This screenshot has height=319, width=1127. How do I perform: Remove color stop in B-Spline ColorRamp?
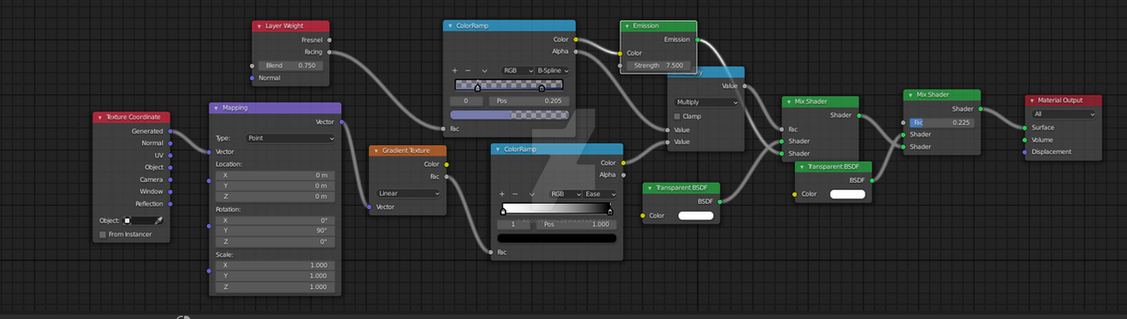tap(468, 70)
